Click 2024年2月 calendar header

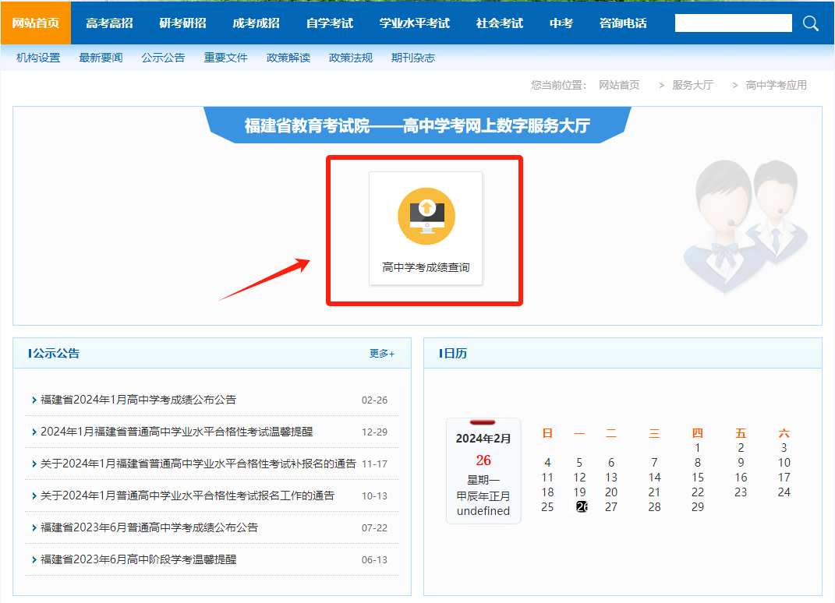point(483,439)
